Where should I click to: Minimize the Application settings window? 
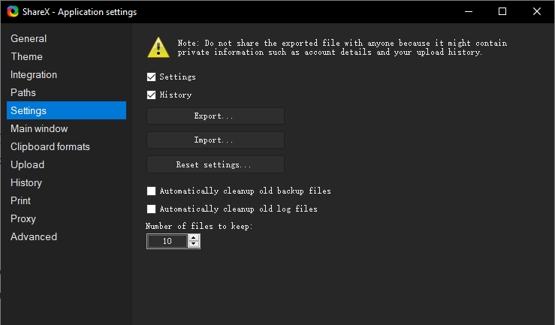tap(469, 12)
